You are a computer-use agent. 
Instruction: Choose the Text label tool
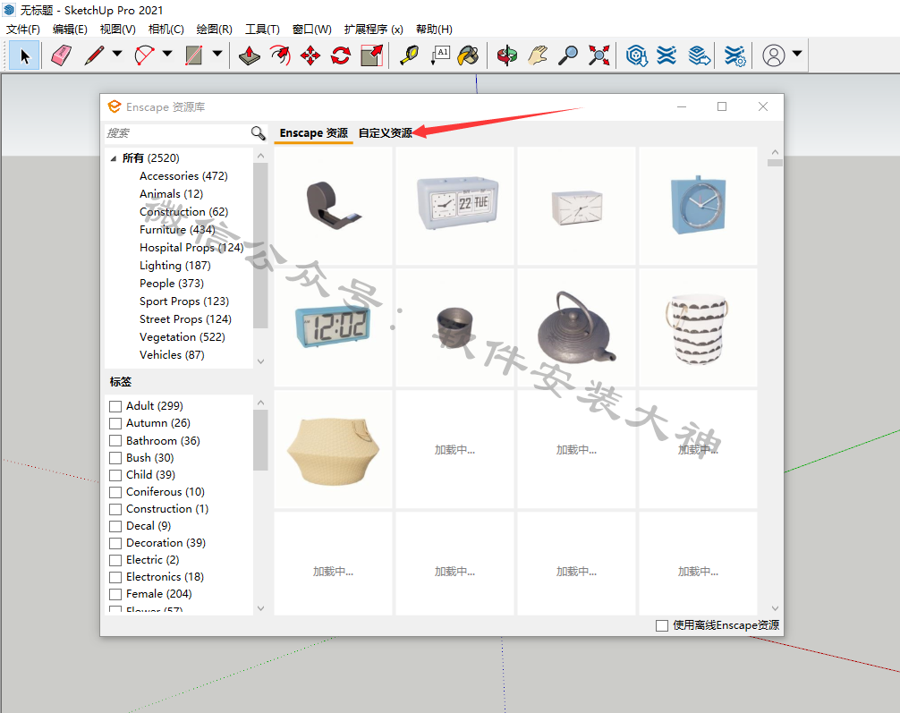coord(440,55)
